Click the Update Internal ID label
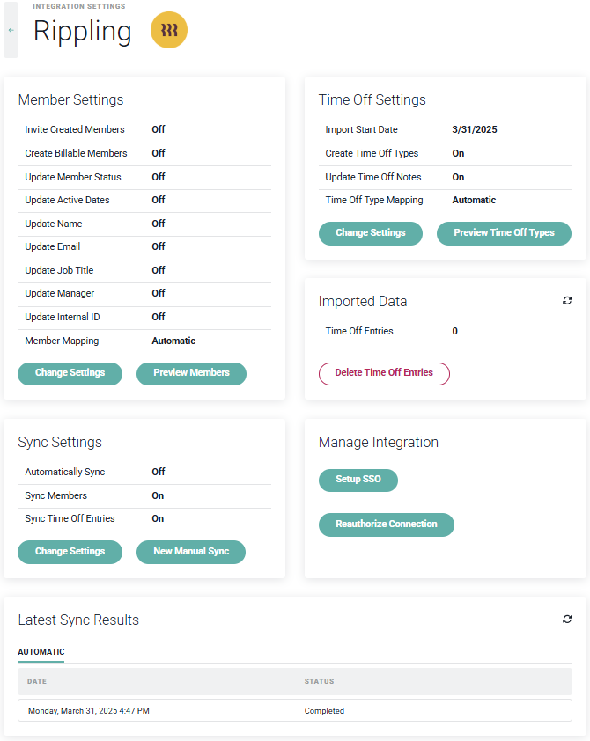The width and height of the screenshot is (590, 741). coord(63,317)
